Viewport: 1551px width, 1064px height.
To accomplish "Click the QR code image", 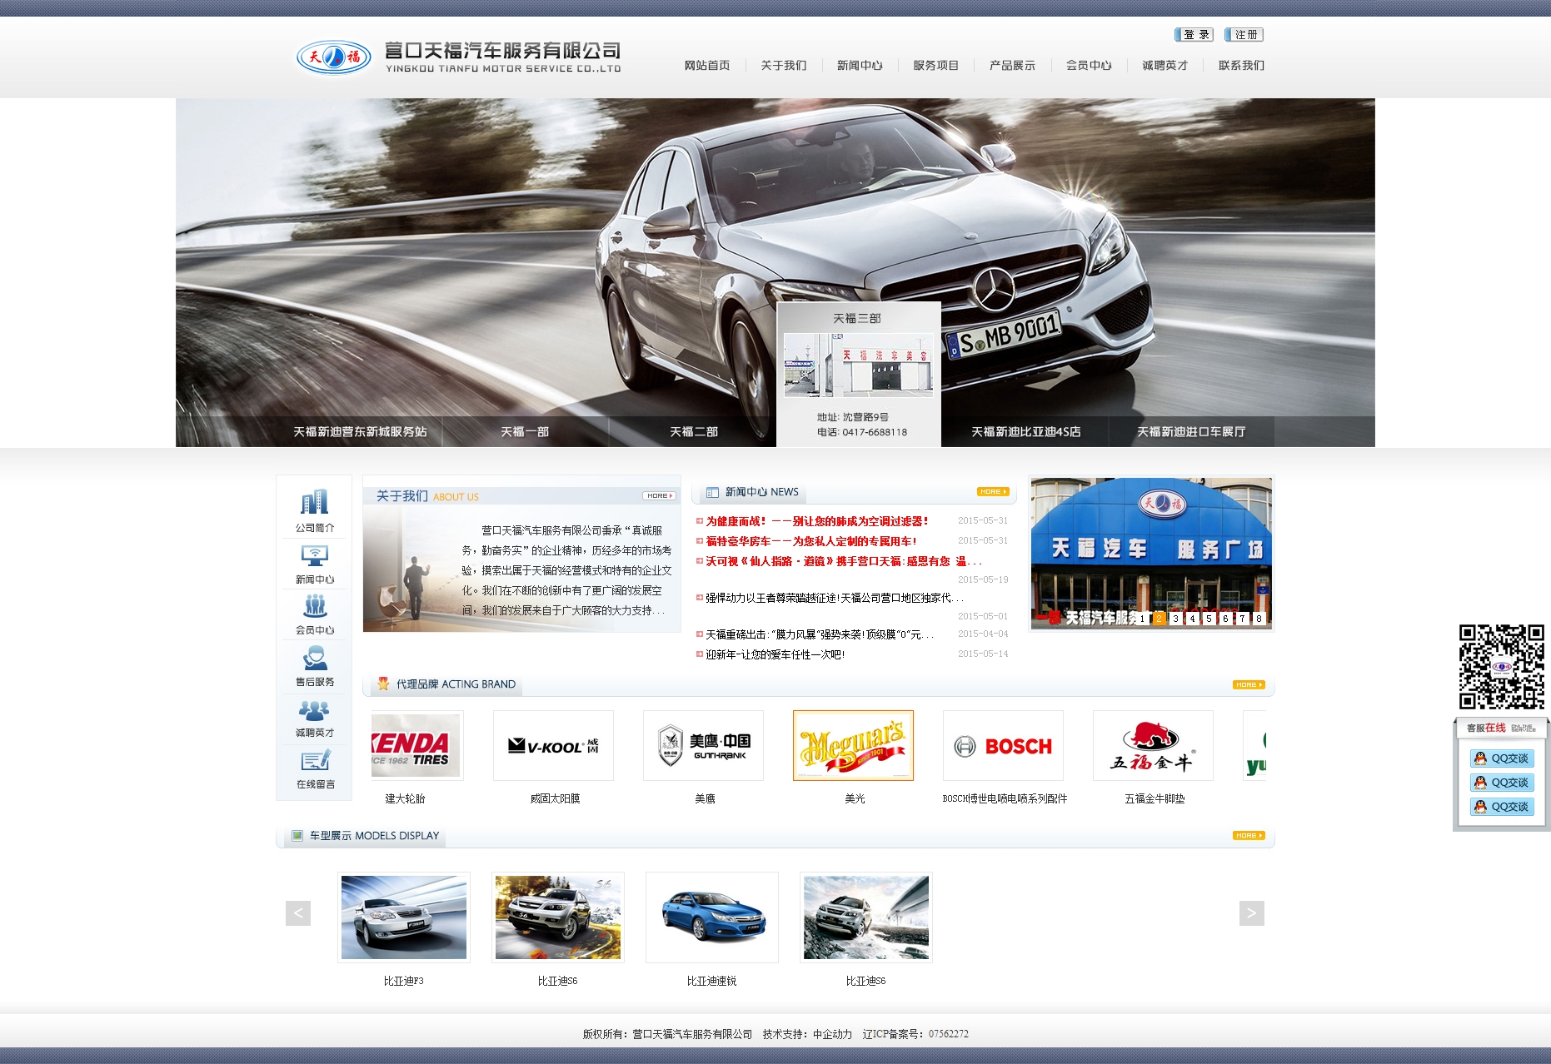I will click(1501, 667).
